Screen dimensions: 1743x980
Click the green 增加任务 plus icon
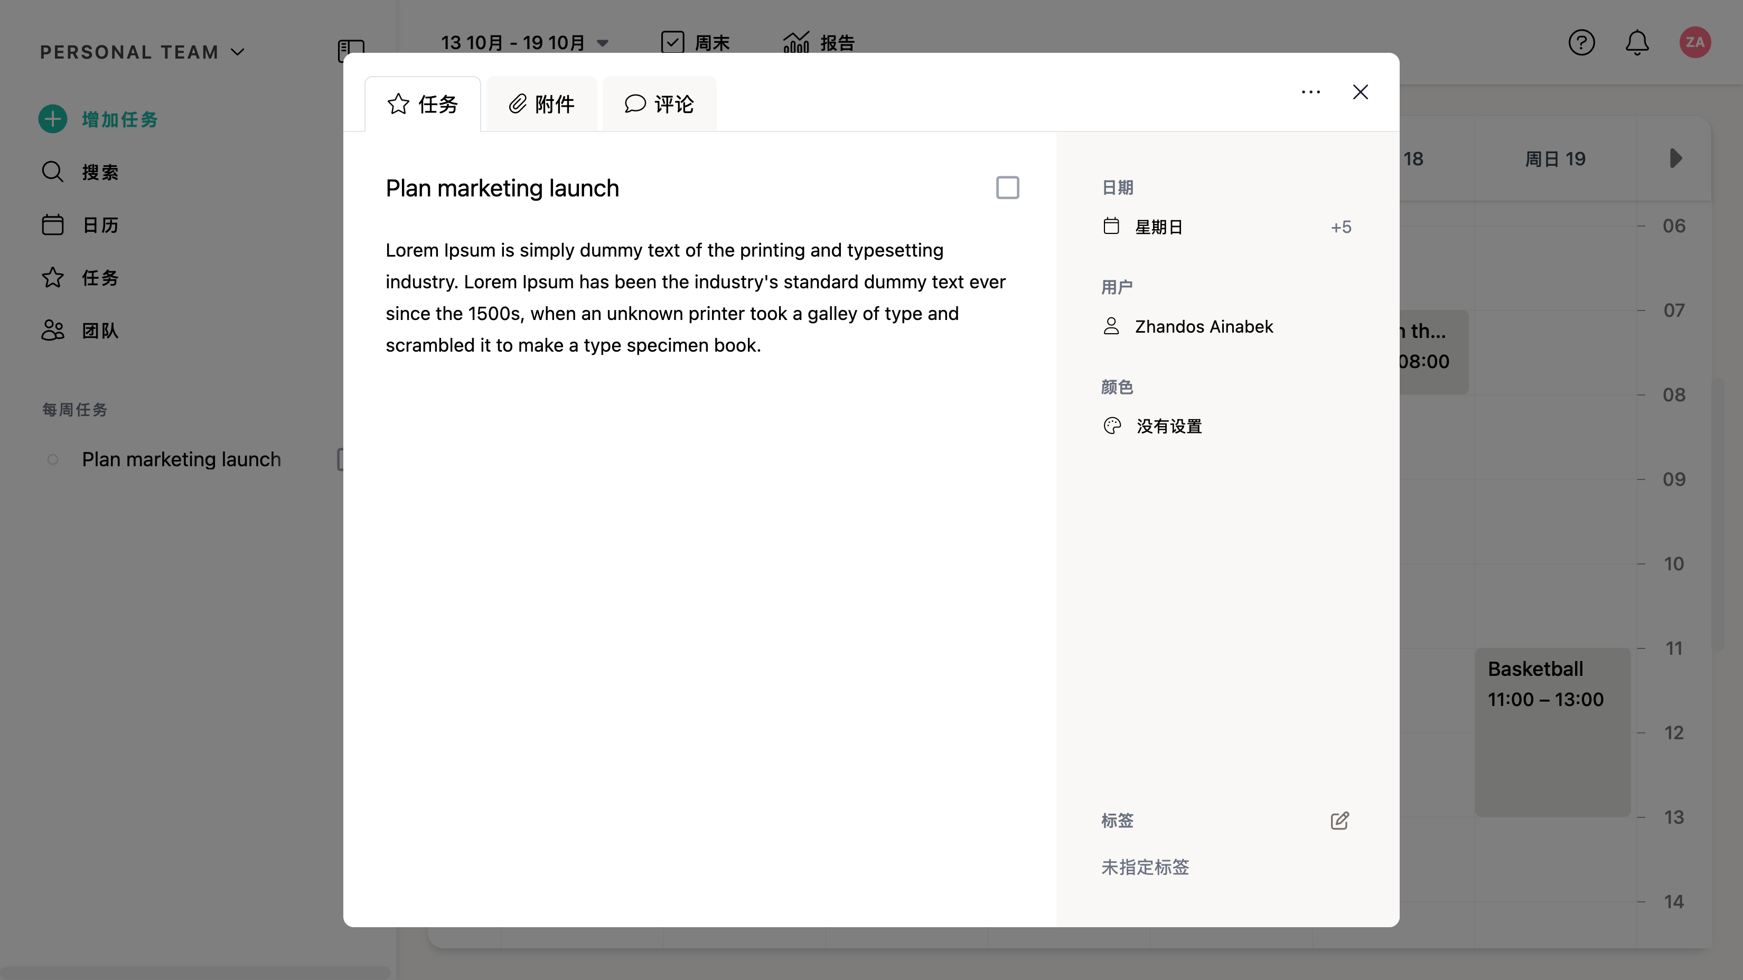[53, 119]
